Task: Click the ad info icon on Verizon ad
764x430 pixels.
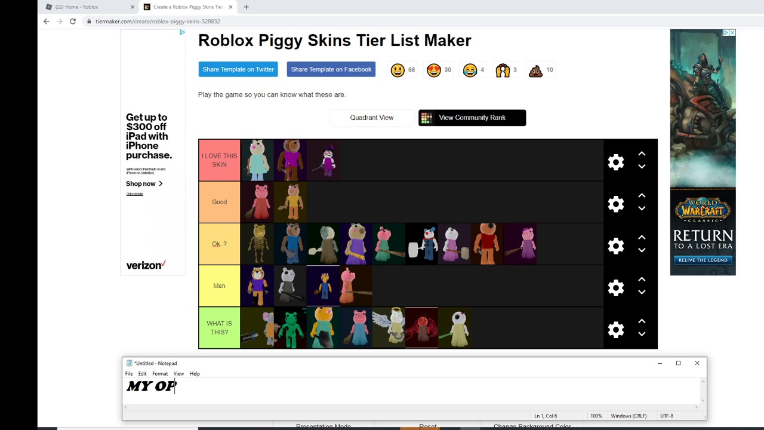Action: [182, 32]
